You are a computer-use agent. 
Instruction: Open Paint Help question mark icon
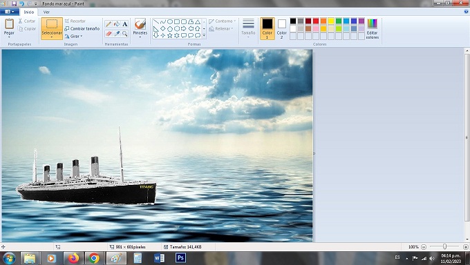click(x=466, y=12)
